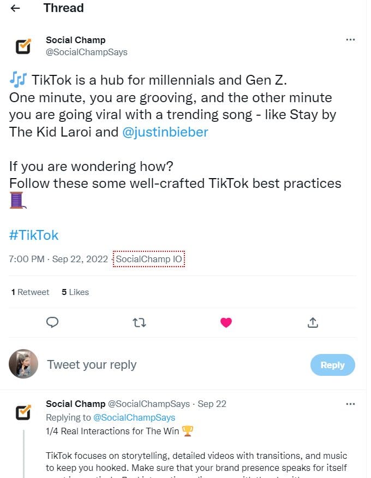
Task: Click the Social Champ profile logo
Action: click(x=22, y=46)
